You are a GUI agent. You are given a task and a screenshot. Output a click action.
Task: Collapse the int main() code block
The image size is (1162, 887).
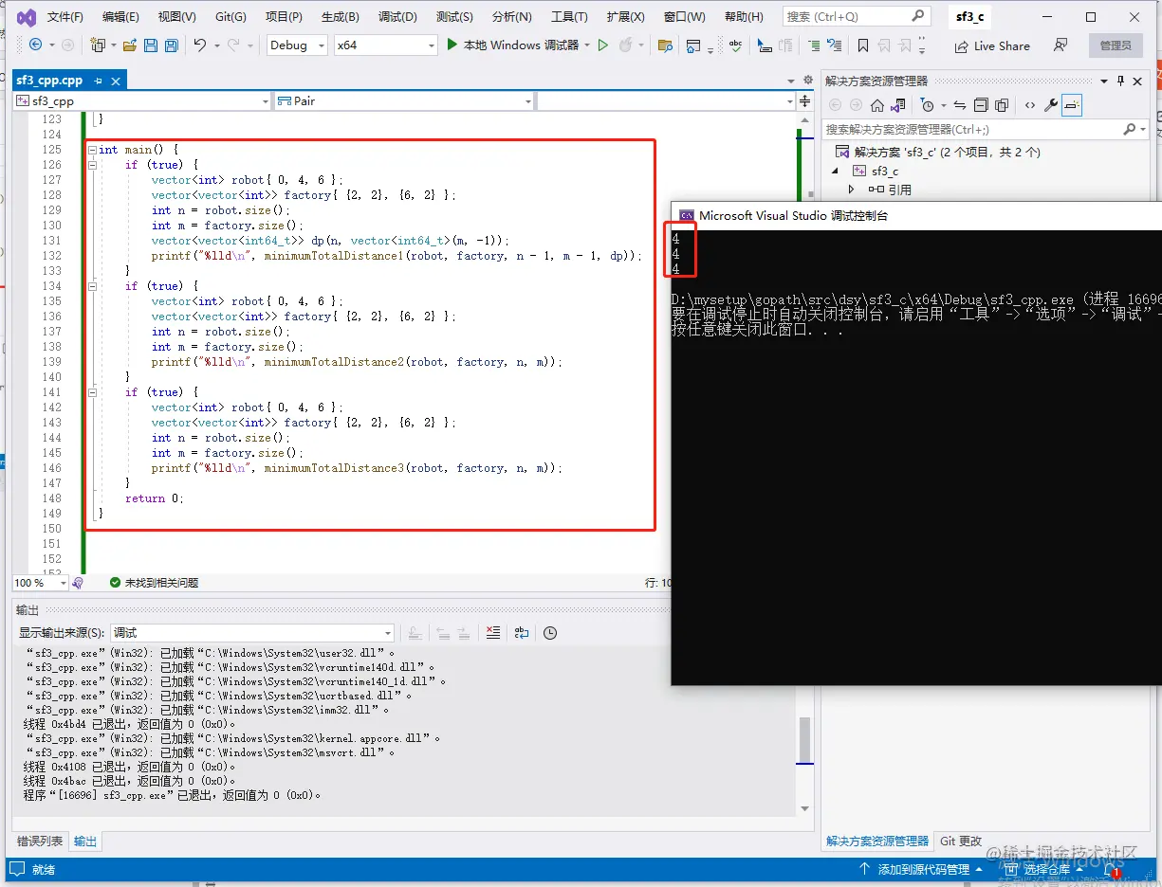pyautogui.click(x=91, y=150)
